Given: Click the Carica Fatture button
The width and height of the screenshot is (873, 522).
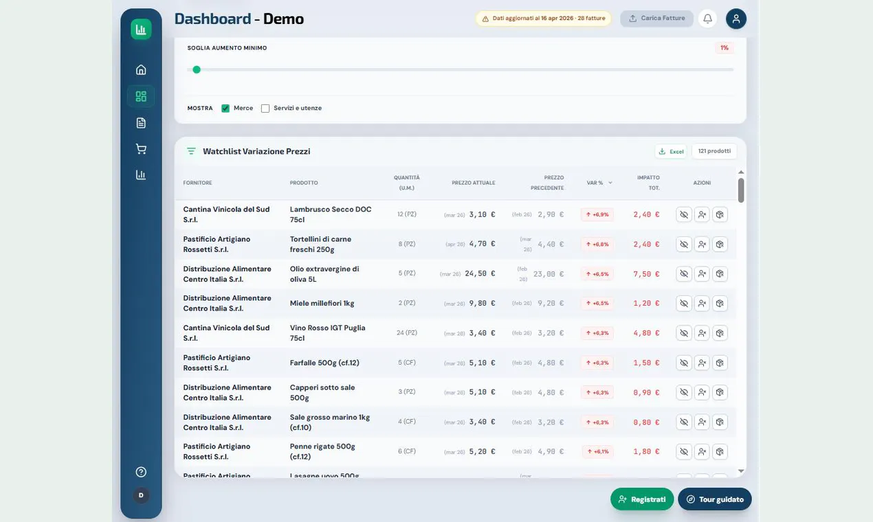Looking at the screenshot, I should [656, 19].
